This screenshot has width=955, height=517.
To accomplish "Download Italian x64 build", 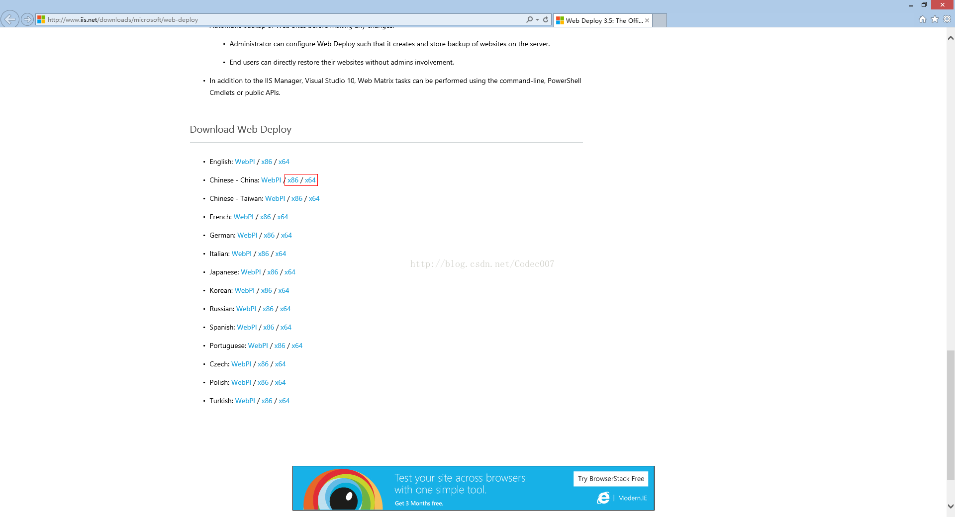I will [281, 254].
